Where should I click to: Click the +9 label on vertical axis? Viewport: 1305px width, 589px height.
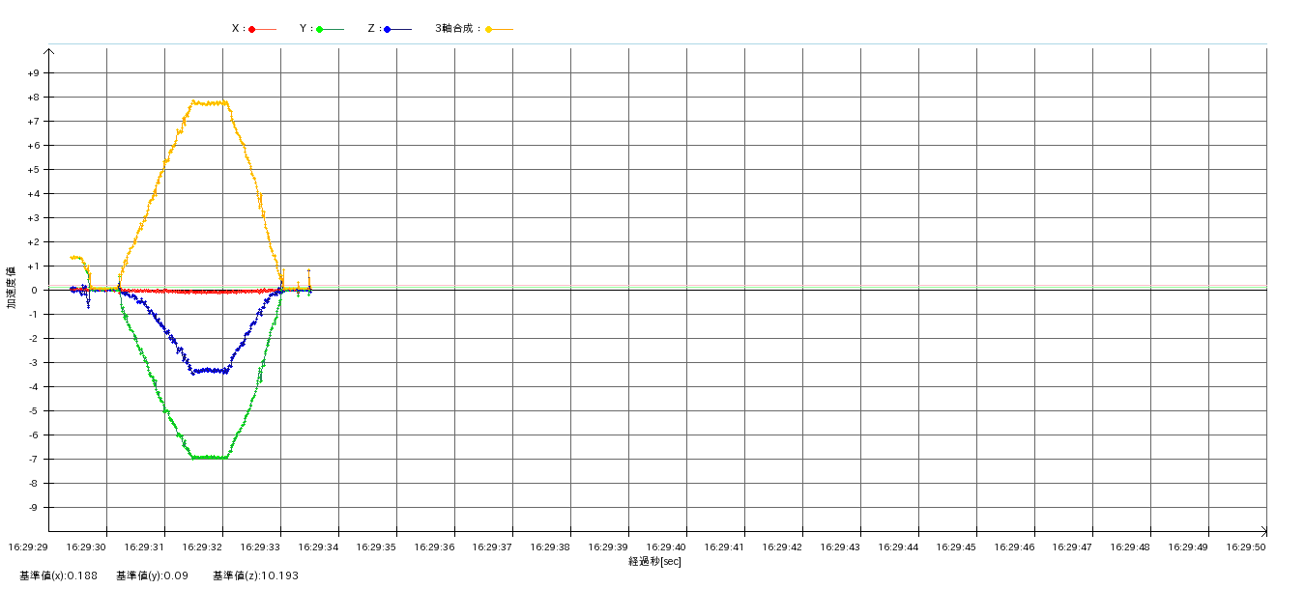click(x=33, y=73)
